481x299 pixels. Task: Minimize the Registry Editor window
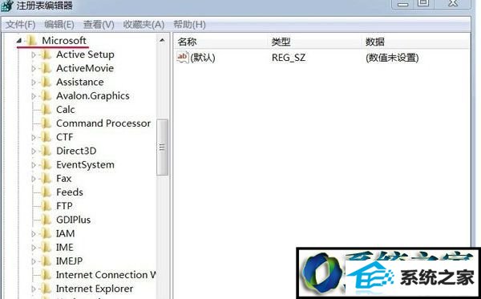tap(402, 4)
